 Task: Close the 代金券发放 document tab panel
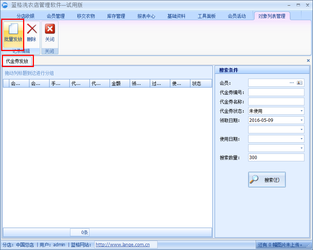click(x=308, y=60)
